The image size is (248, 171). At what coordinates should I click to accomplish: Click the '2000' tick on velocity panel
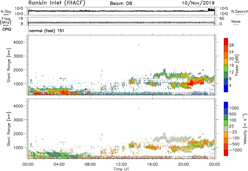tap(18, 134)
